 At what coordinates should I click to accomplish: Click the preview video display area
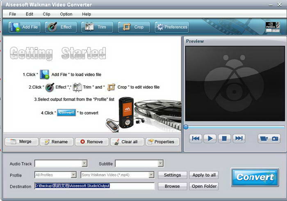pos(235,83)
